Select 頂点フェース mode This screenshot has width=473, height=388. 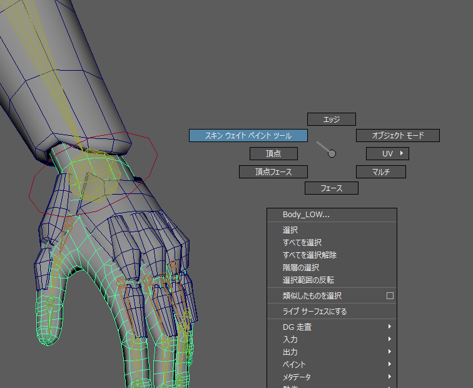point(273,171)
